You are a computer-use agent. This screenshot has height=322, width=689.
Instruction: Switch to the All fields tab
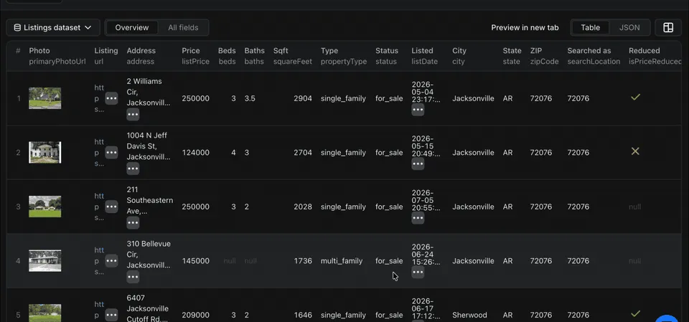pyautogui.click(x=183, y=28)
